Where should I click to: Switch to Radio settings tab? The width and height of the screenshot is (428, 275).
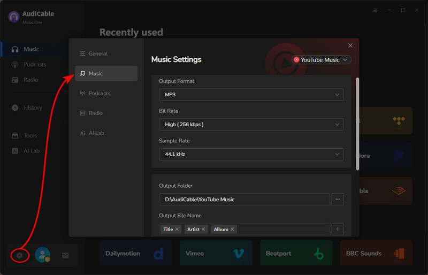(106, 113)
